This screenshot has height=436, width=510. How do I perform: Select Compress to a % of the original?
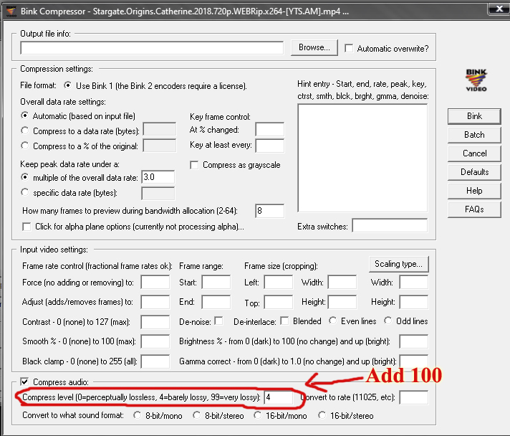(24, 146)
